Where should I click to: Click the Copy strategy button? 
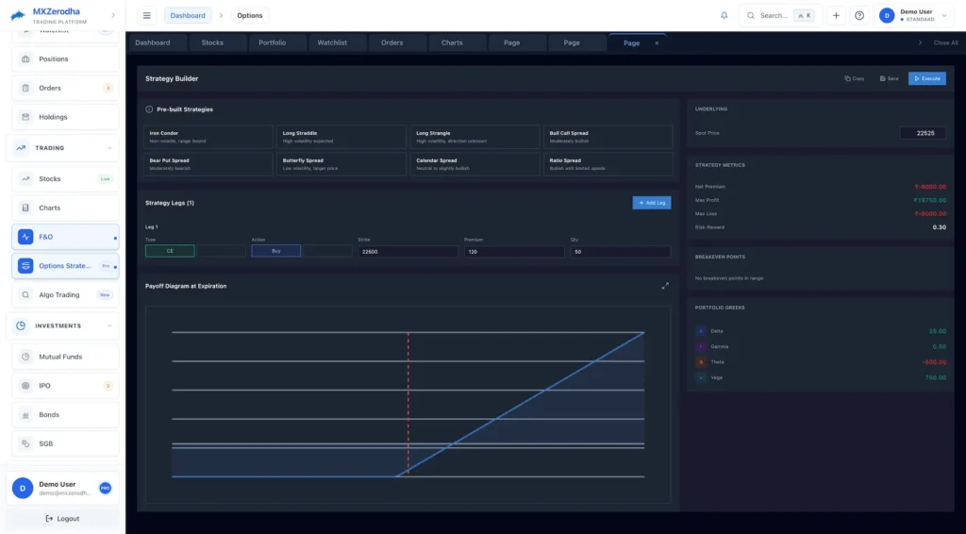coord(855,79)
